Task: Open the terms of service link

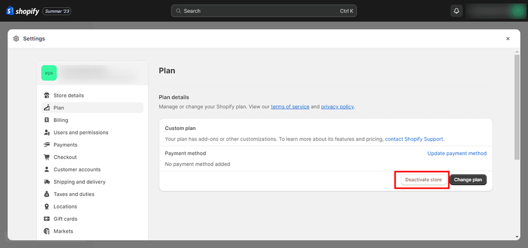Action: (290, 107)
